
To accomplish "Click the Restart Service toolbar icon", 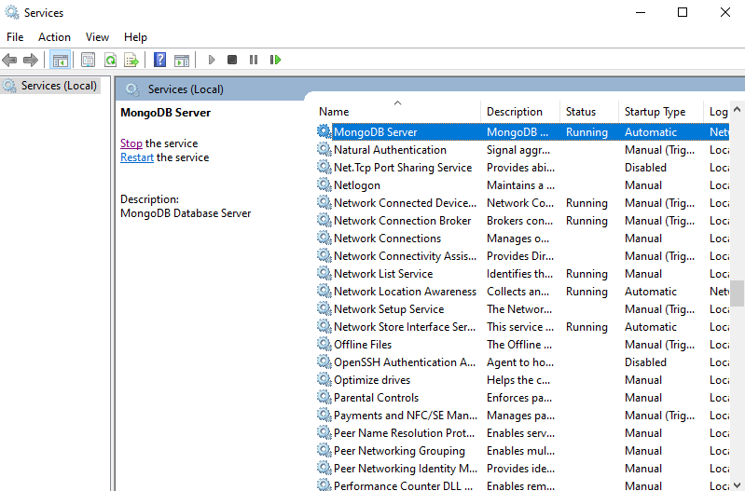I will click(x=275, y=60).
